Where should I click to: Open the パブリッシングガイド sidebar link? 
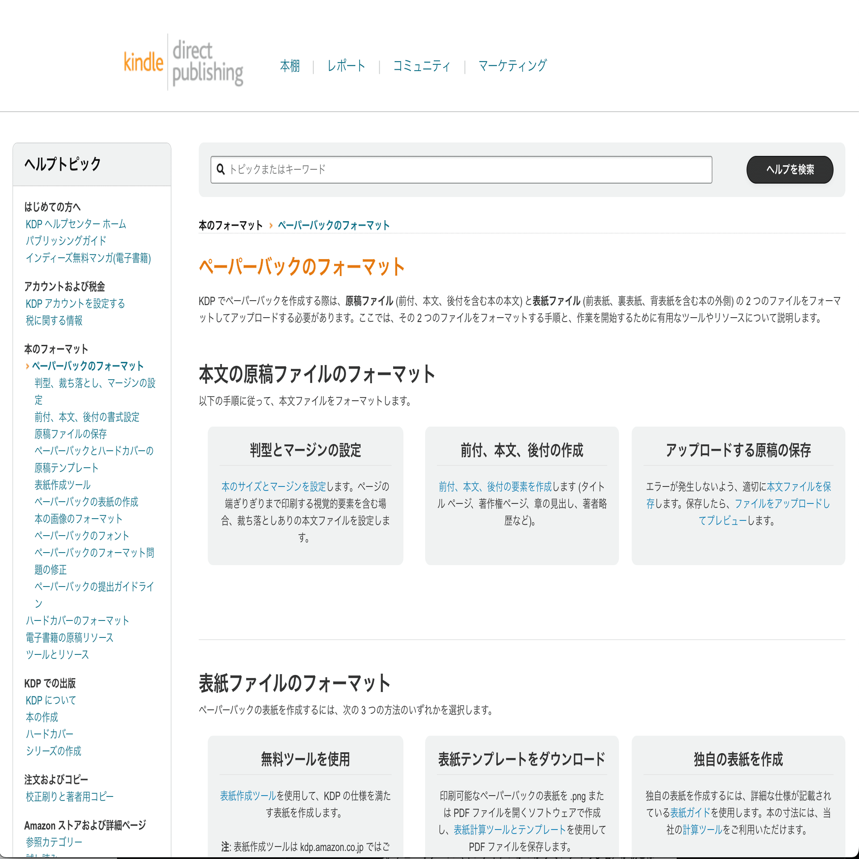pyautogui.click(x=66, y=241)
